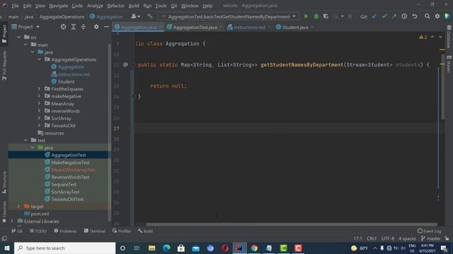Expand the FindtheSquares package
The height and width of the screenshot is (254, 453).
(x=39, y=89)
